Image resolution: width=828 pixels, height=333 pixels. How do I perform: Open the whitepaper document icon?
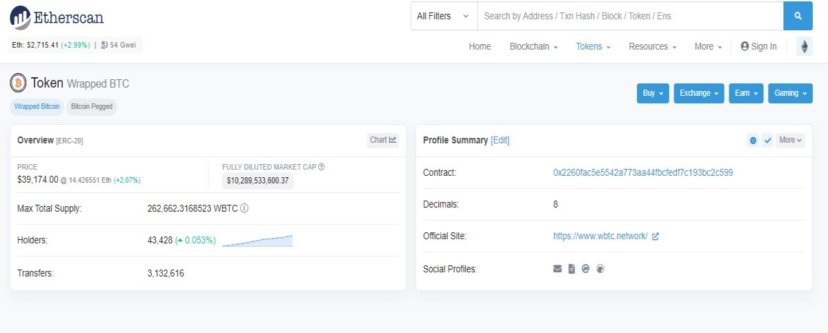point(572,269)
